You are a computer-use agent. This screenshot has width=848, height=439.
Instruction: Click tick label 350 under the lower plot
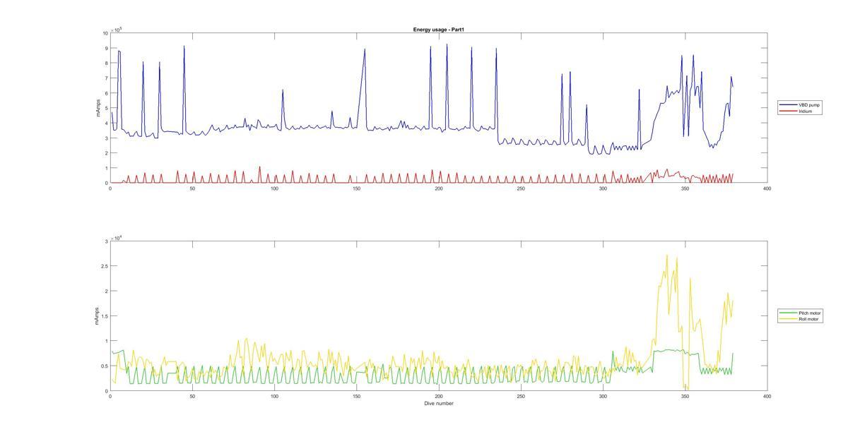685,397
